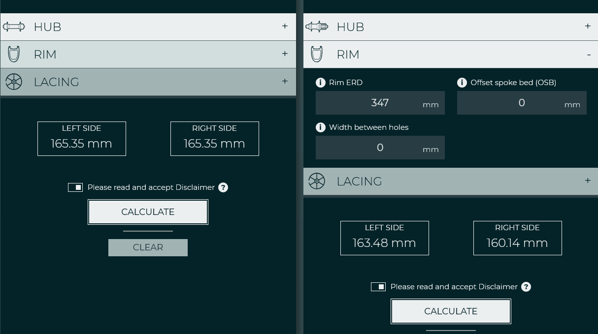The height and width of the screenshot is (334, 598).
Task: Click the lacing wheel icon in left panel
Action: click(14, 82)
